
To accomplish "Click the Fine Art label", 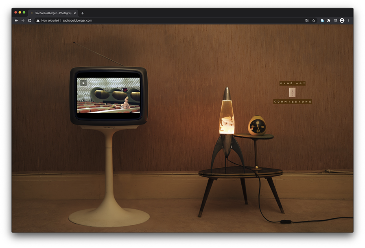I will point(292,83).
